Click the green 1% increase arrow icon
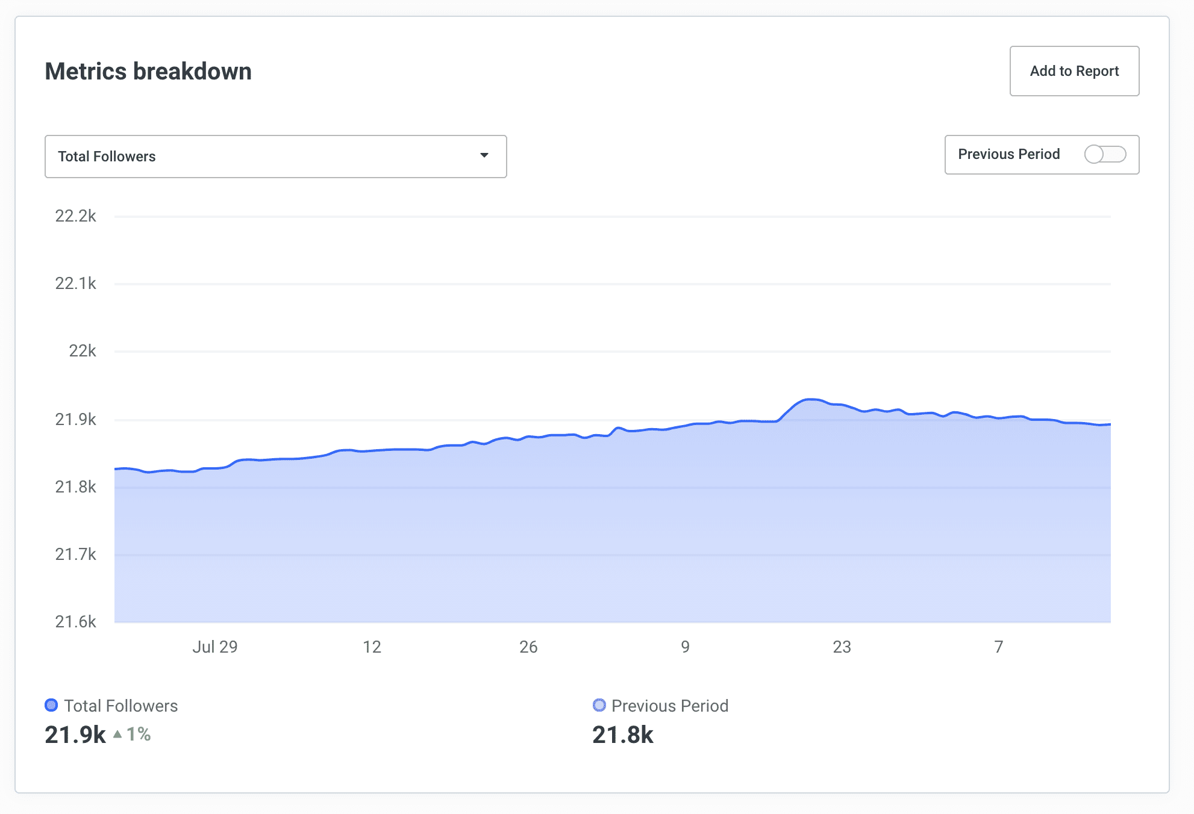1194x814 pixels. tap(117, 734)
